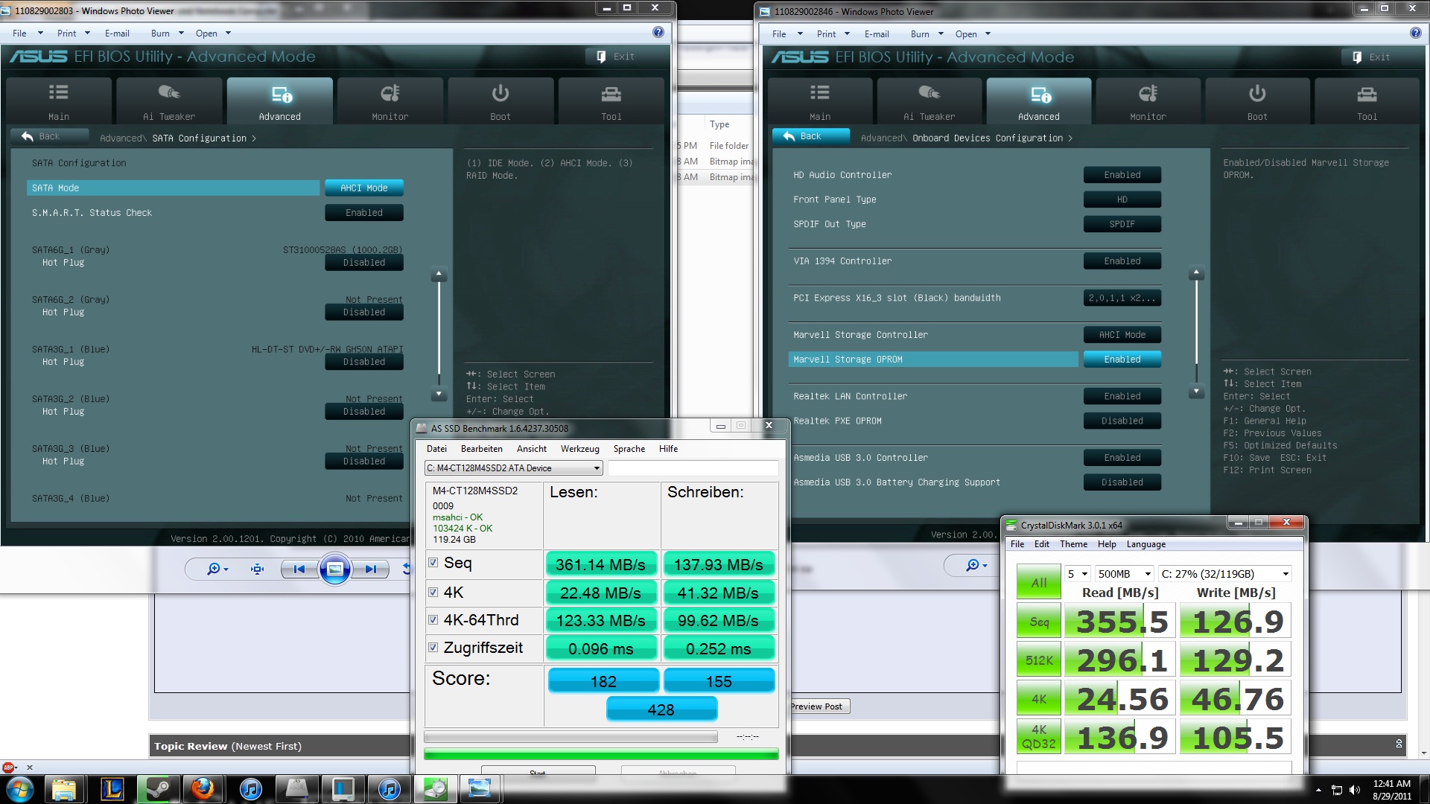Toggle the 4K checkbox in AS SSD
The image size is (1430, 804).
[433, 593]
